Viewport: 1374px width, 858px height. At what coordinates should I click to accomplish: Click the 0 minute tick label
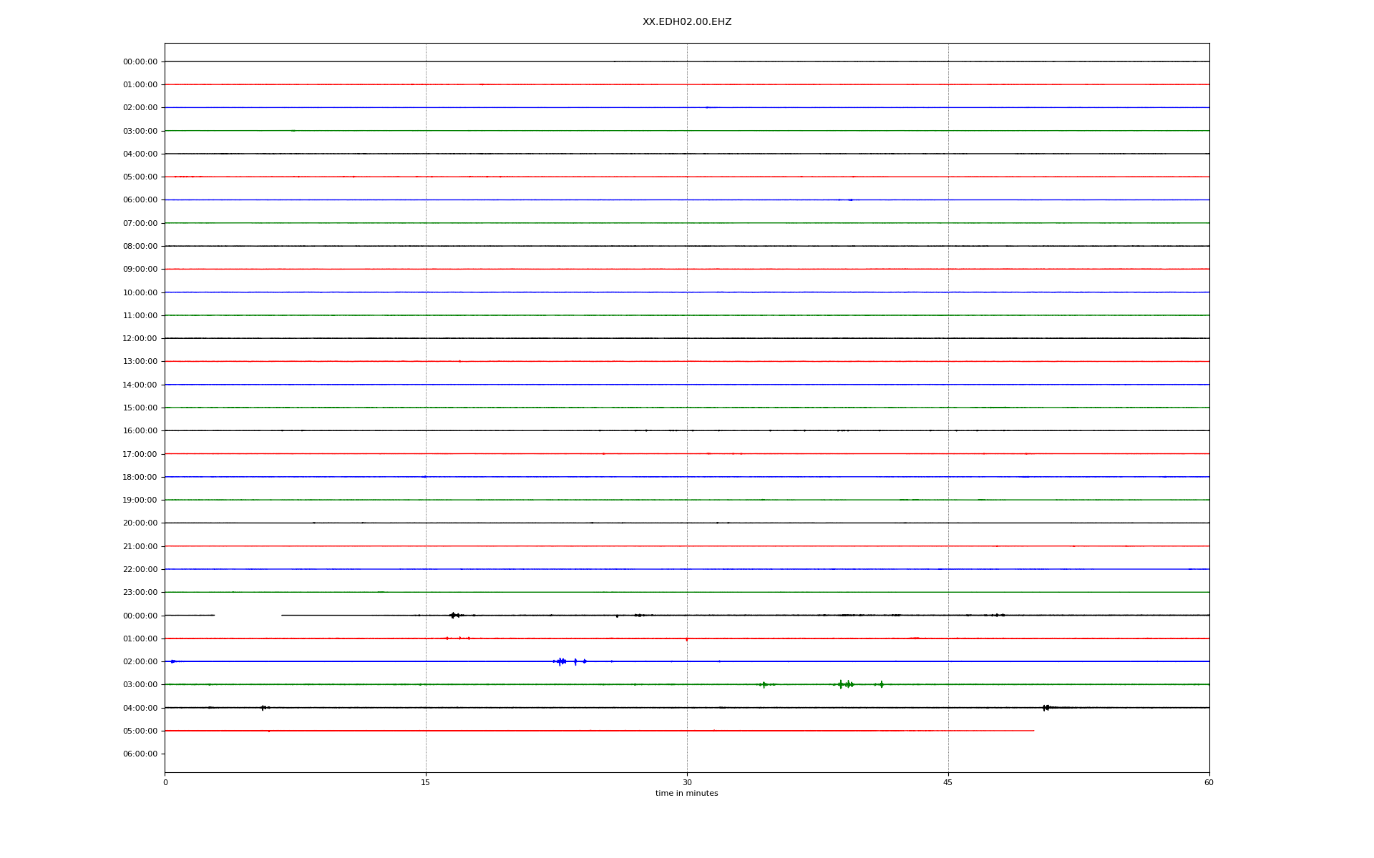pyautogui.click(x=165, y=782)
